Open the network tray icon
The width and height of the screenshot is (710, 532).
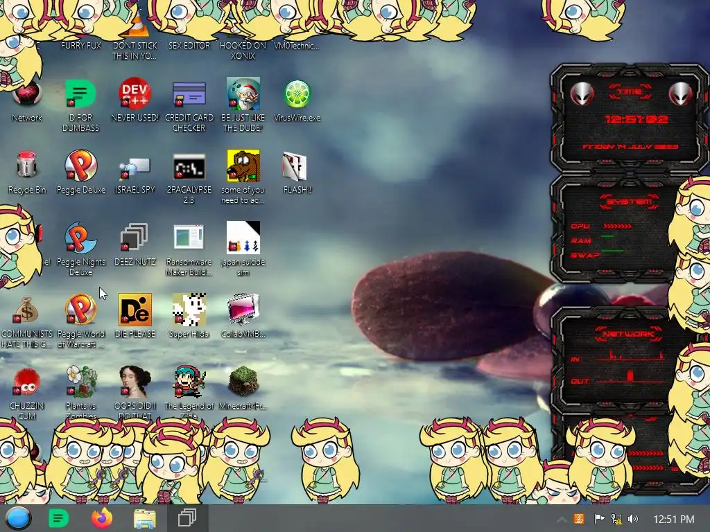616,519
